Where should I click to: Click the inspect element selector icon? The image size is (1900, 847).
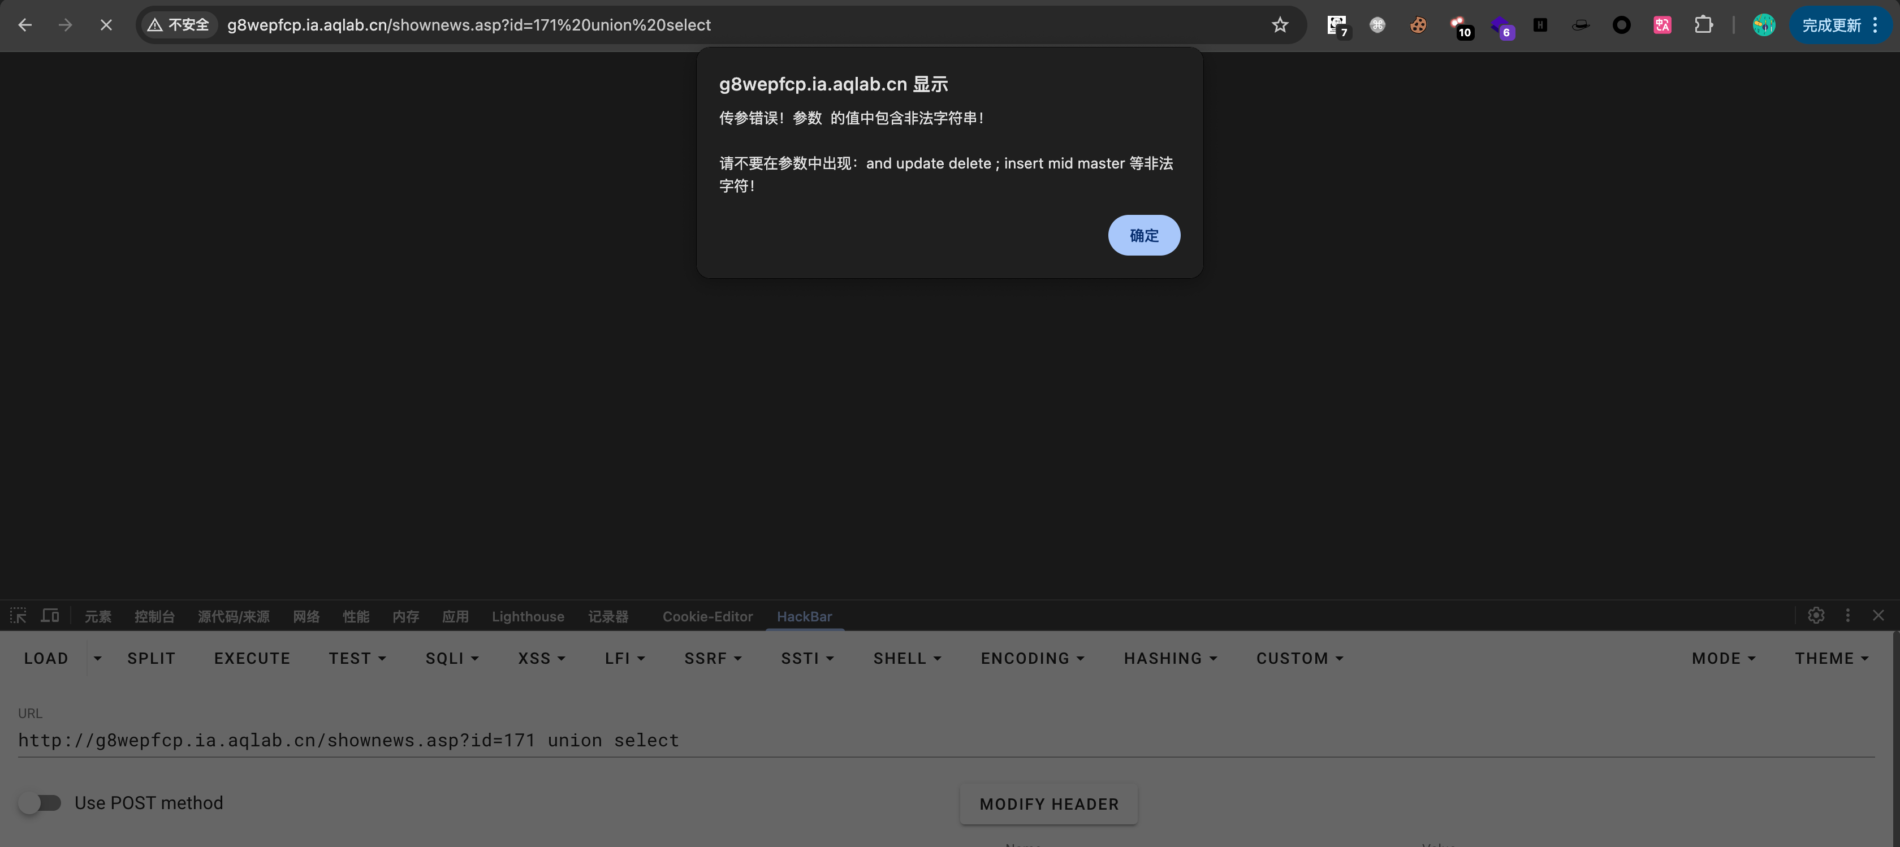18,615
